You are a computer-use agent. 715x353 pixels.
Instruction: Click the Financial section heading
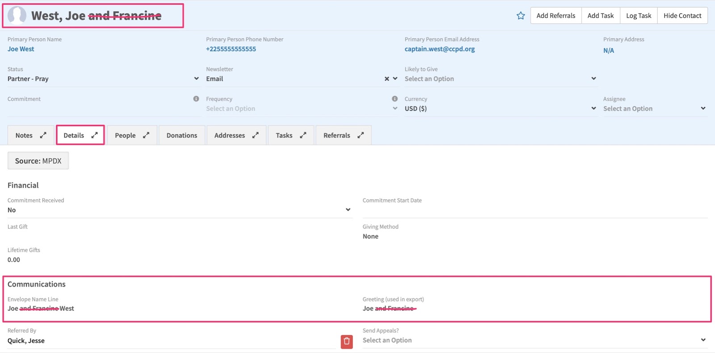[23, 185]
